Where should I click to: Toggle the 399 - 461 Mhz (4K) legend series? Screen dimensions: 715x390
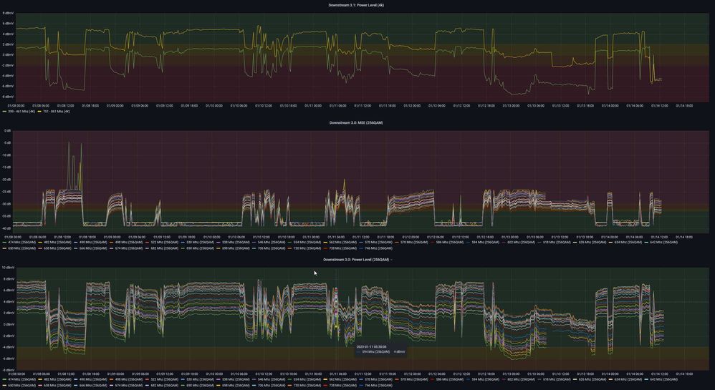tap(21, 111)
